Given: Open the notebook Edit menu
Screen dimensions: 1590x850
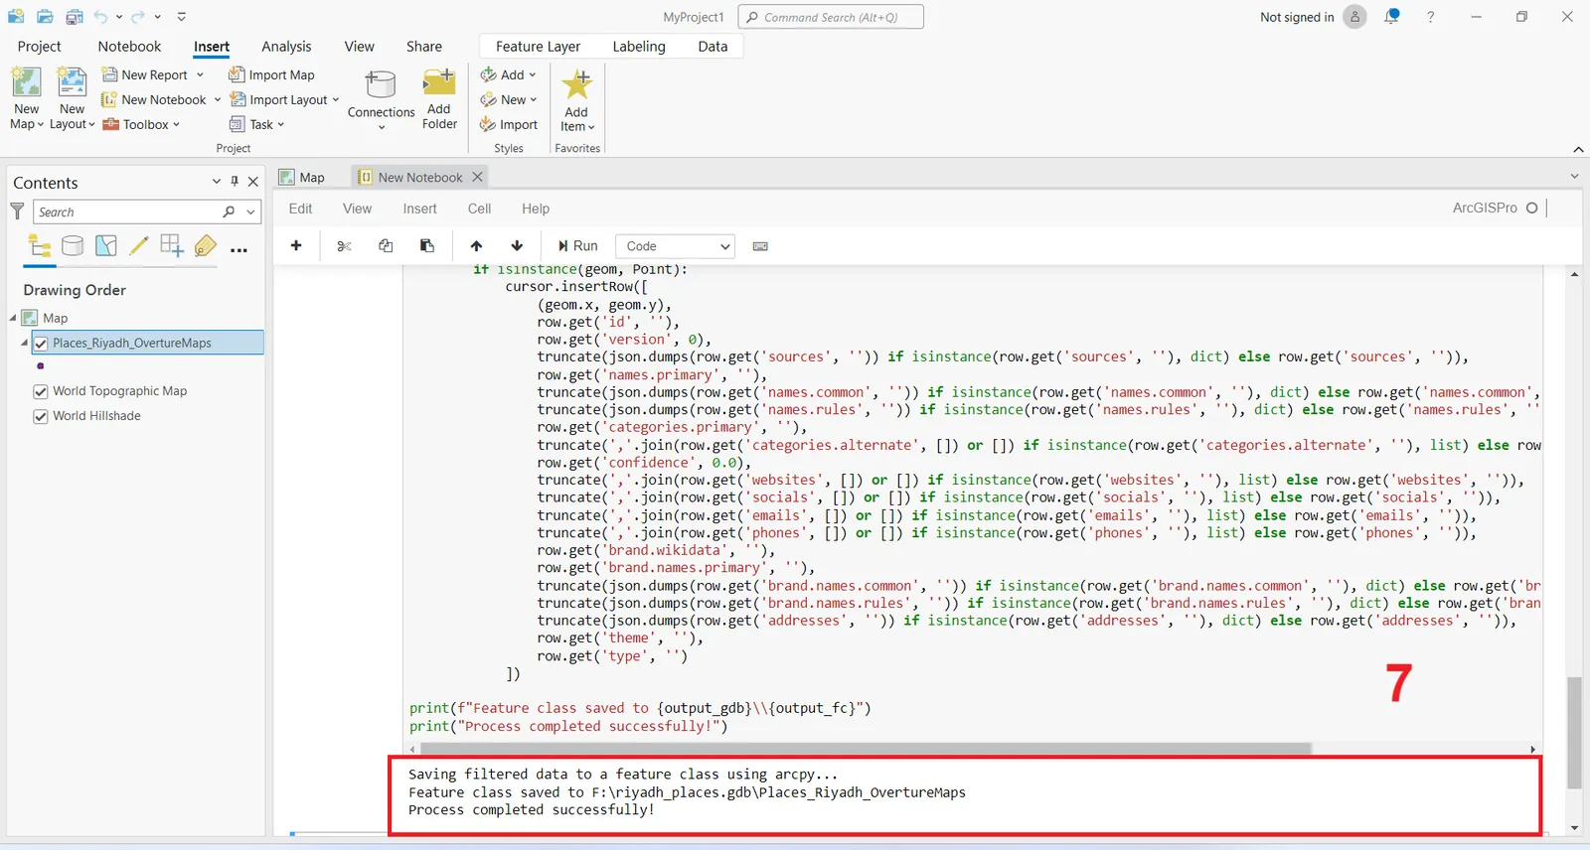Looking at the screenshot, I should click(300, 209).
